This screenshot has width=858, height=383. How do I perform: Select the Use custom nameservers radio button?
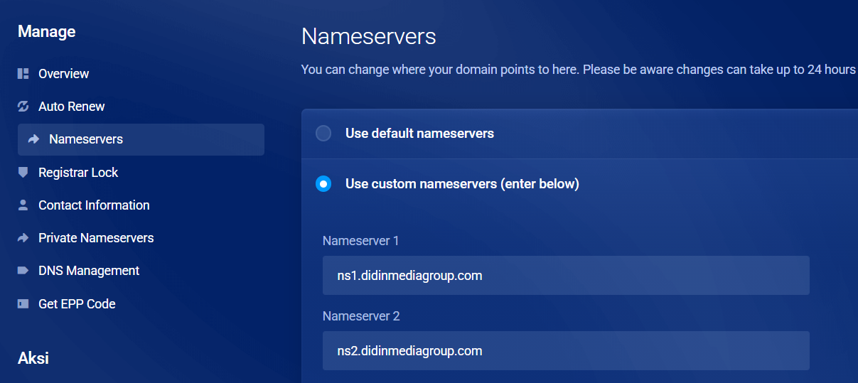(323, 184)
